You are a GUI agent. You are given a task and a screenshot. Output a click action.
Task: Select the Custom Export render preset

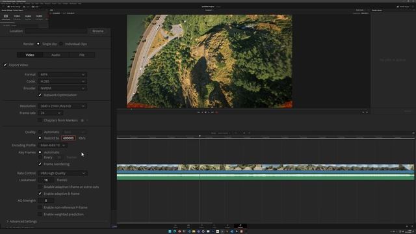tap(6, 17)
